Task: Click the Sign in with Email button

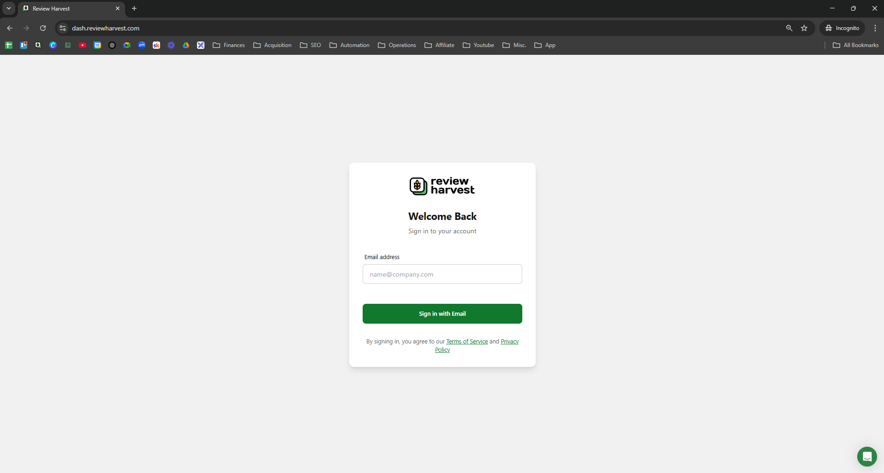Action: click(442, 313)
